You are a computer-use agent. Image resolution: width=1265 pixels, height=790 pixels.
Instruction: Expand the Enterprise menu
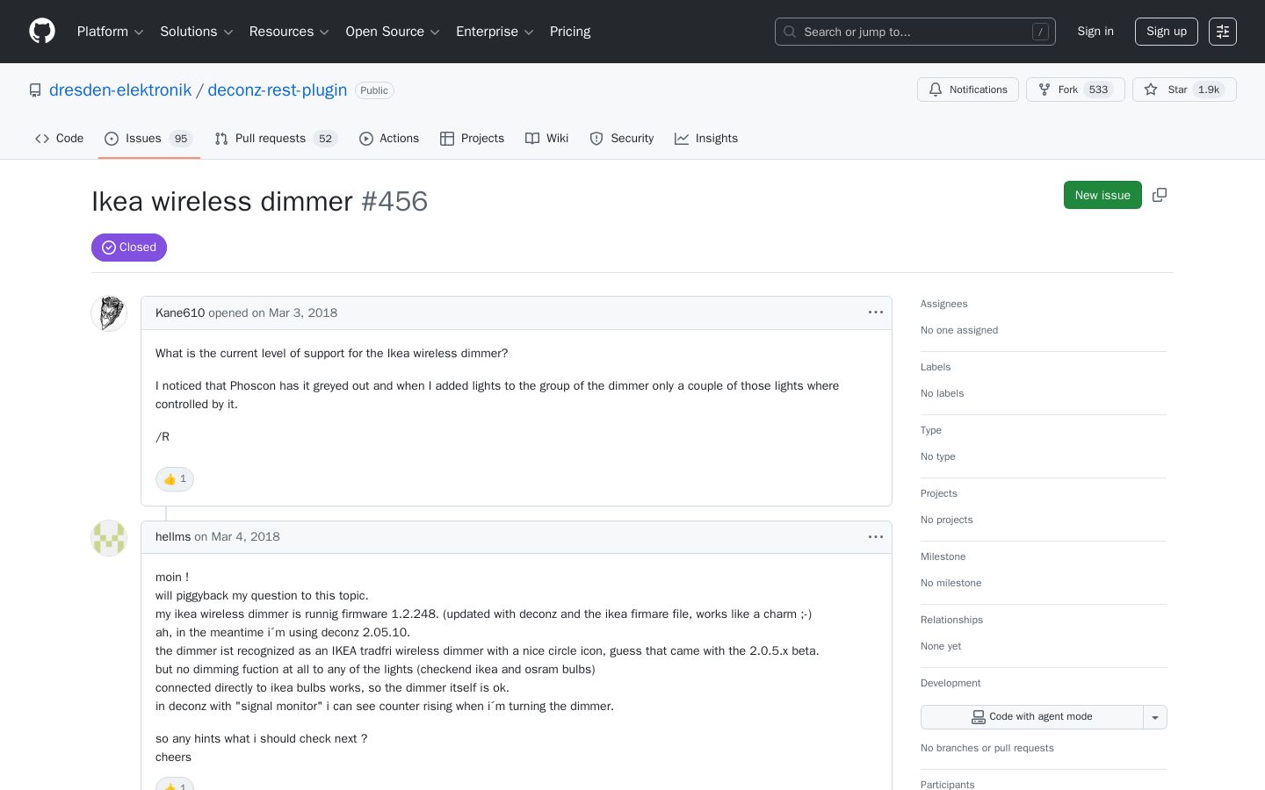point(495,32)
